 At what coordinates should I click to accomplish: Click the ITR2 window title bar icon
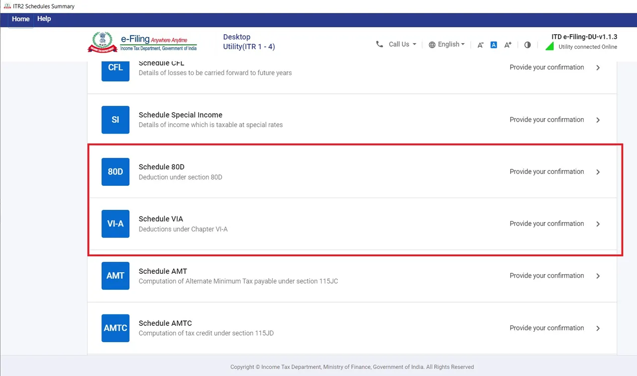[x=6, y=6]
